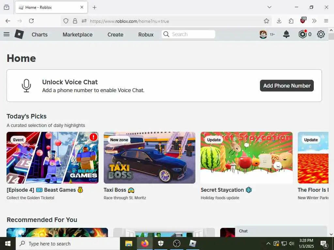The height and width of the screenshot is (250, 334).
Task: Open the Windows notification center
Action: pyautogui.click(x=324, y=244)
